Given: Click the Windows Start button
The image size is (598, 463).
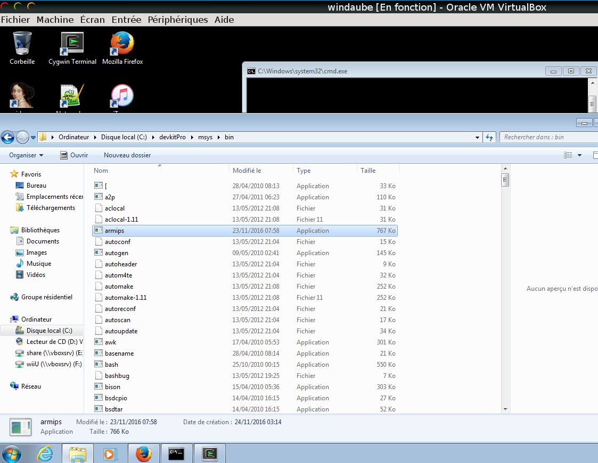Looking at the screenshot, I should coord(11,454).
